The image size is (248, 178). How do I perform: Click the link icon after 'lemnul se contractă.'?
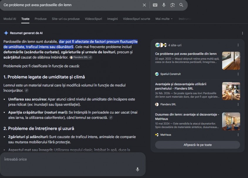click(x=111, y=118)
